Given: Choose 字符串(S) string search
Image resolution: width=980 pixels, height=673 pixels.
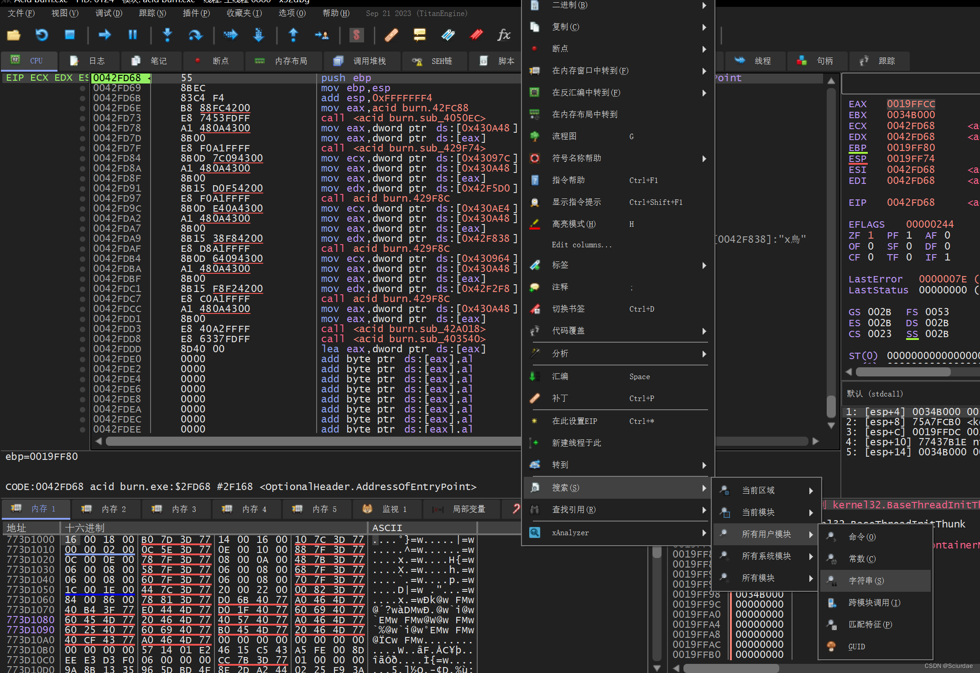Looking at the screenshot, I should (x=875, y=581).
